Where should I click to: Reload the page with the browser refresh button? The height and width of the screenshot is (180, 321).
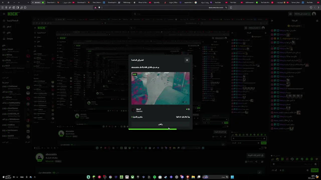pyautogui.click(x=311, y=7)
